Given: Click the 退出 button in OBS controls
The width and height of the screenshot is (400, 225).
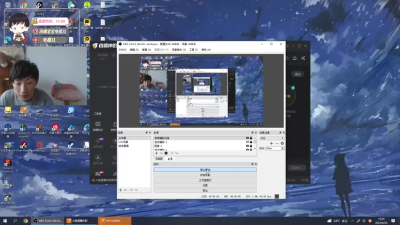Looking at the screenshot, I should [x=205, y=190].
